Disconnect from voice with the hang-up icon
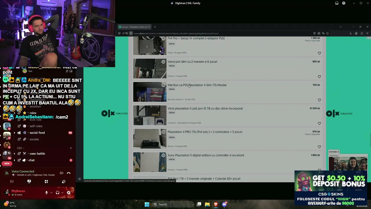Image resolution: width=371 pixels, height=209 pixels. 68,173
